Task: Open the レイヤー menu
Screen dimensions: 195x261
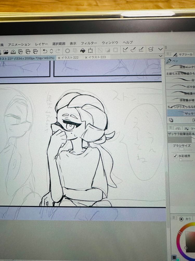Action: (x=41, y=44)
